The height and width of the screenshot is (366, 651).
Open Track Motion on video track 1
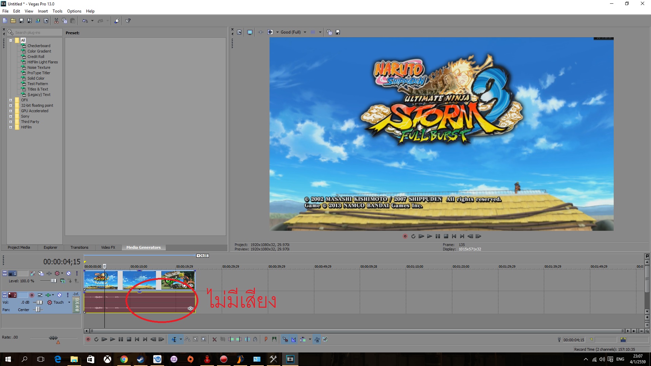(x=41, y=273)
